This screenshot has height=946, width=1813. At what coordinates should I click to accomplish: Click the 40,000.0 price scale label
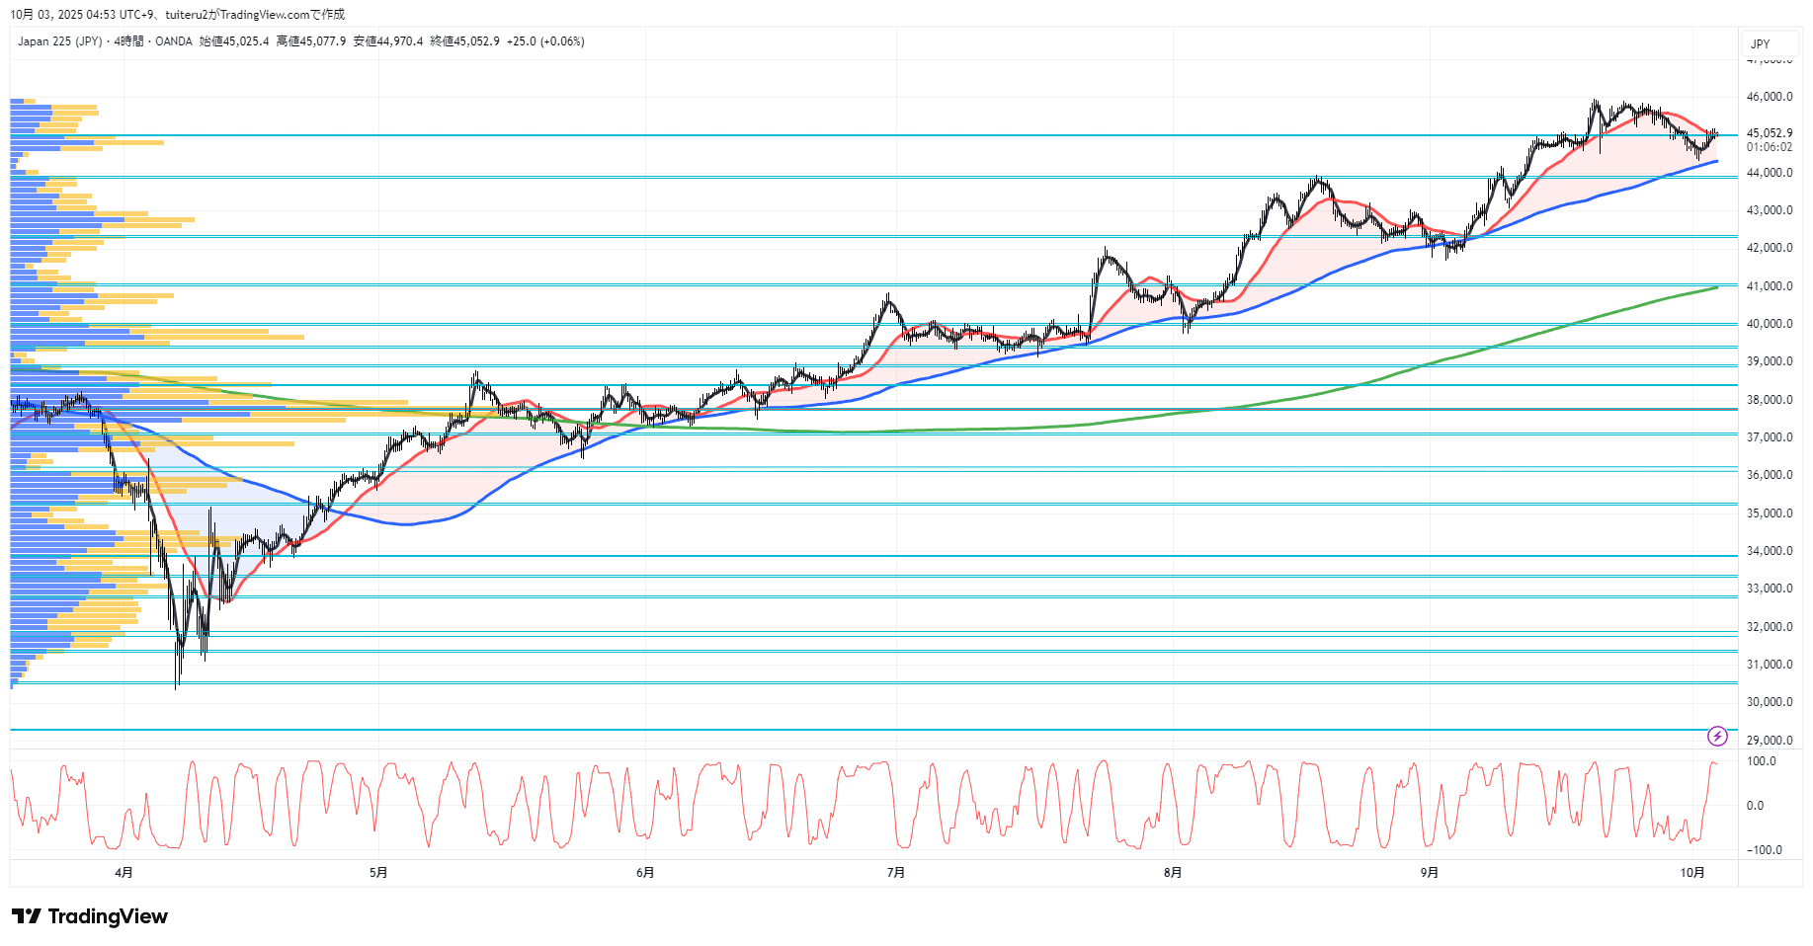[x=1769, y=324]
